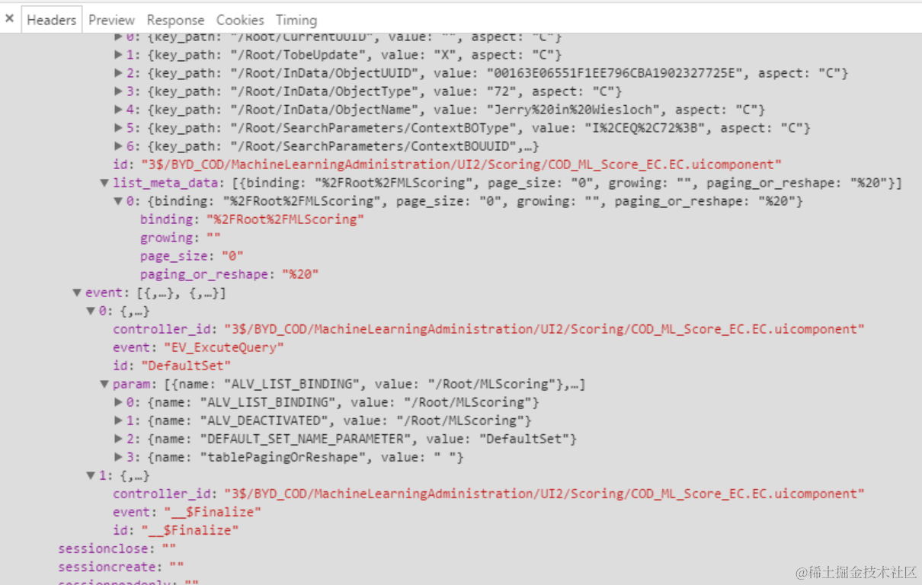Expand item 4 with ObjectName key path
The width and height of the screenshot is (922, 585).
point(118,110)
